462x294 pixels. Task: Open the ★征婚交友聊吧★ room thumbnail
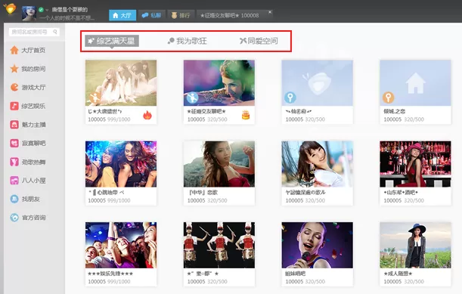tap(219, 83)
